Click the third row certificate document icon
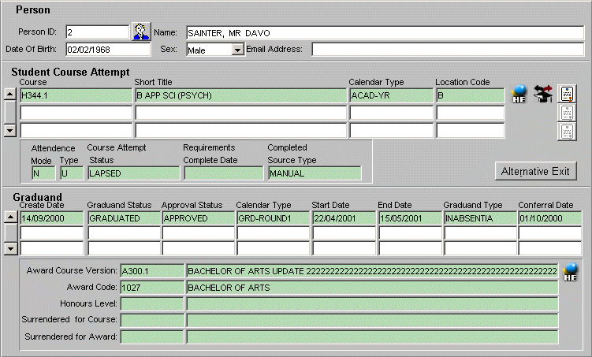592x357 pixels. pos(567,131)
